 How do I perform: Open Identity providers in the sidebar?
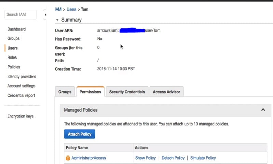pyautogui.click(x=22, y=77)
